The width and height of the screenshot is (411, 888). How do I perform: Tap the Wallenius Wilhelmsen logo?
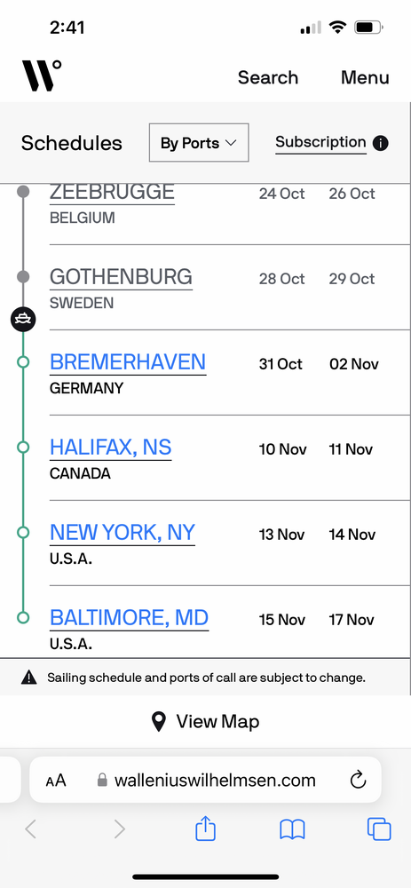[42, 75]
